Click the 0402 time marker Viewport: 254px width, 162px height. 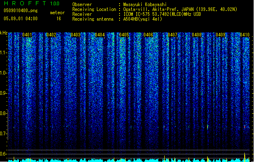51,35
